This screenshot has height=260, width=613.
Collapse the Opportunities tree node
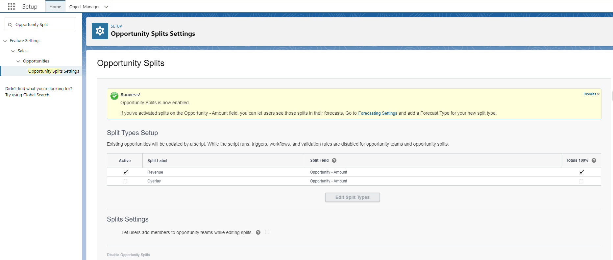18,61
